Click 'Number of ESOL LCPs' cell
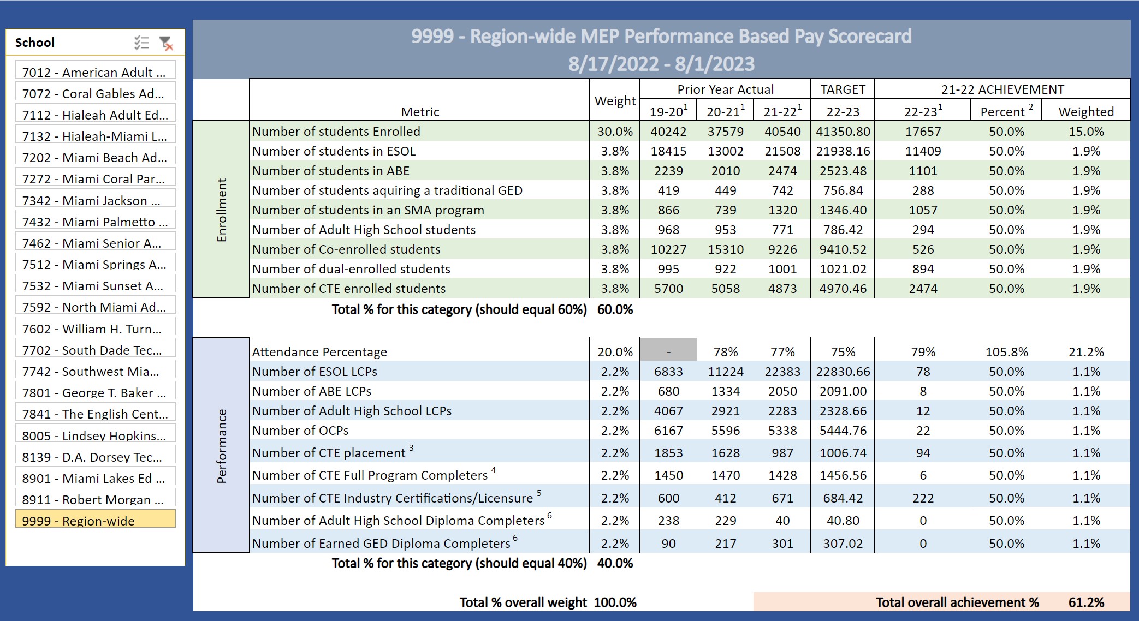Image resolution: width=1139 pixels, height=621 pixels. point(419,372)
